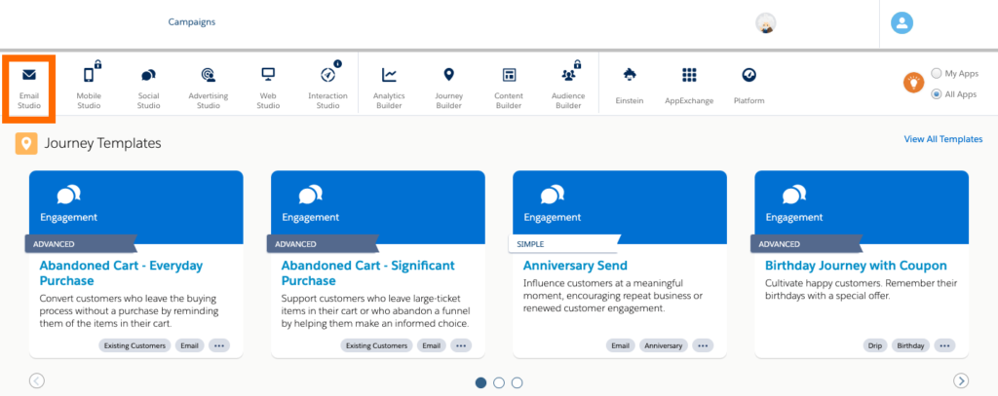Click View All Templates link
This screenshot has width=998, height=396.
coord(942,139)
